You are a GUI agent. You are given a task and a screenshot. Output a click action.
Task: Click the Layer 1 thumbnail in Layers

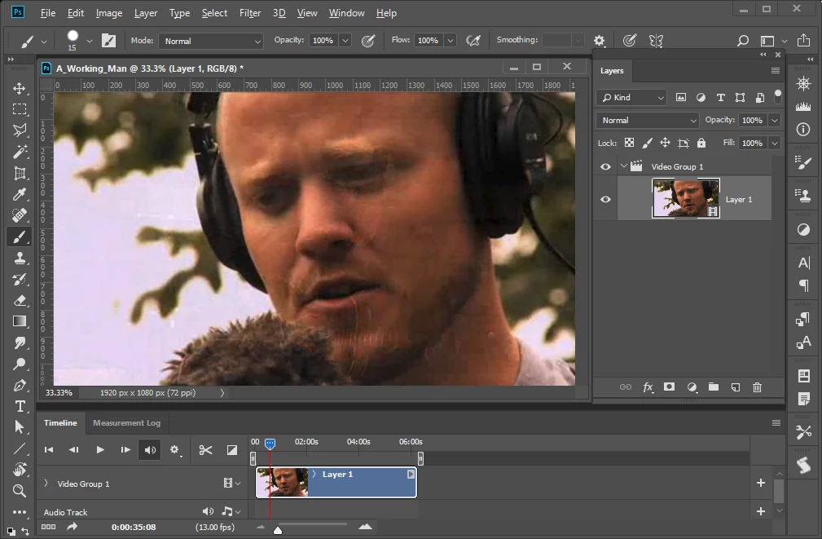pos(686,198)
